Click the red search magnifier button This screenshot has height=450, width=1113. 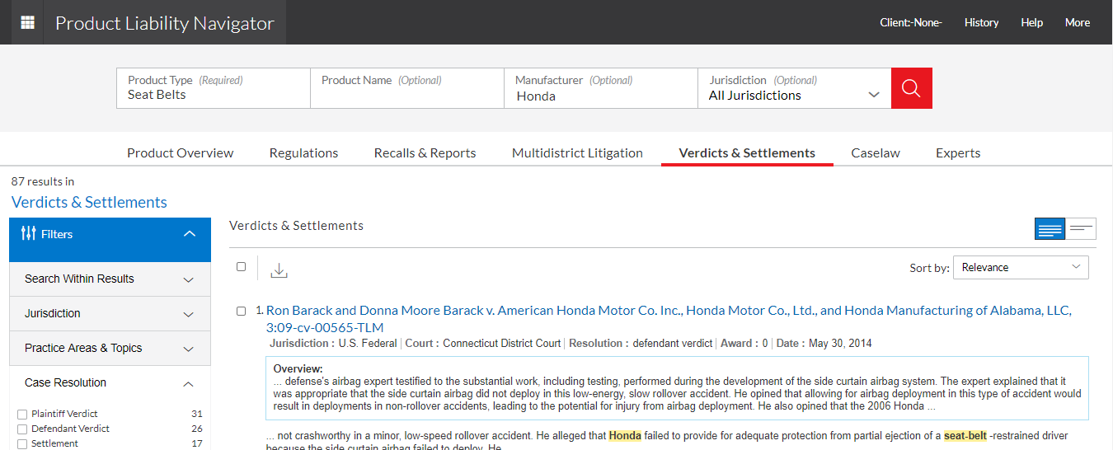(x=911, y=88)
